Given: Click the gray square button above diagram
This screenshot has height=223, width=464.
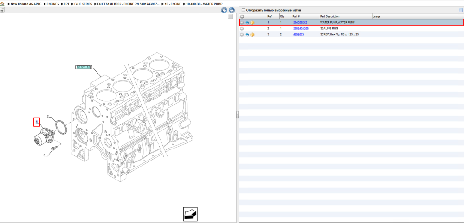Looking at the screenshot, I should coord(231,17).
